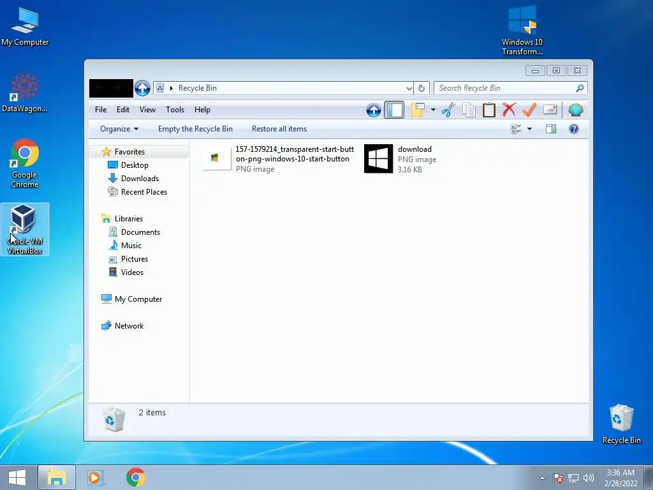Open the Folder Options toolbar icon
Viewport: 653px width, 490px height.
pyautogui.click(x=418, y=110)
